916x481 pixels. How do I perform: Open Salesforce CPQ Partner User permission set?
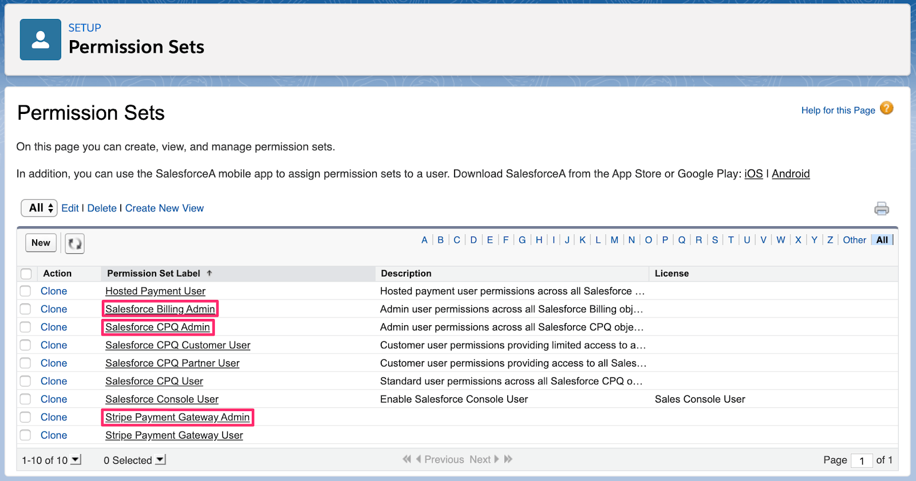[172, 363]
